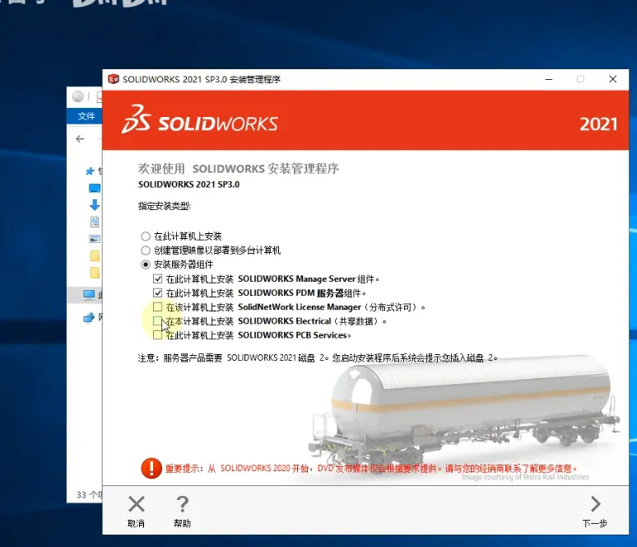Click the important notice red text about DVD media

pos(371,469)
